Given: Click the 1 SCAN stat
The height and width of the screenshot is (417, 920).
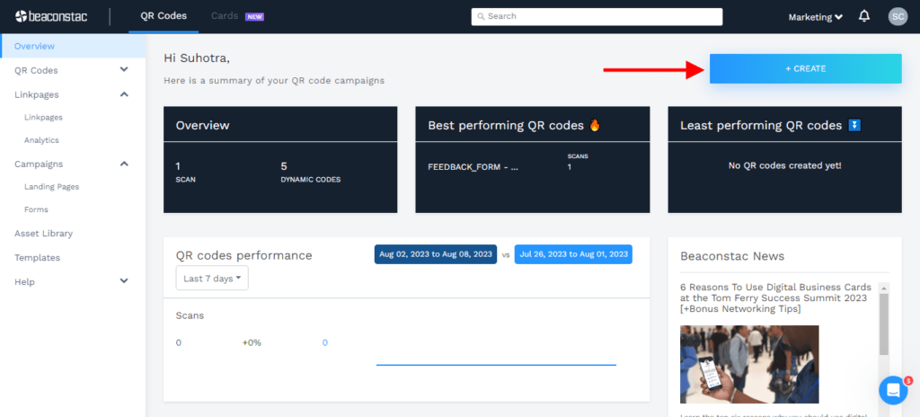Looking at the screenshot, I should pos(185,172).
